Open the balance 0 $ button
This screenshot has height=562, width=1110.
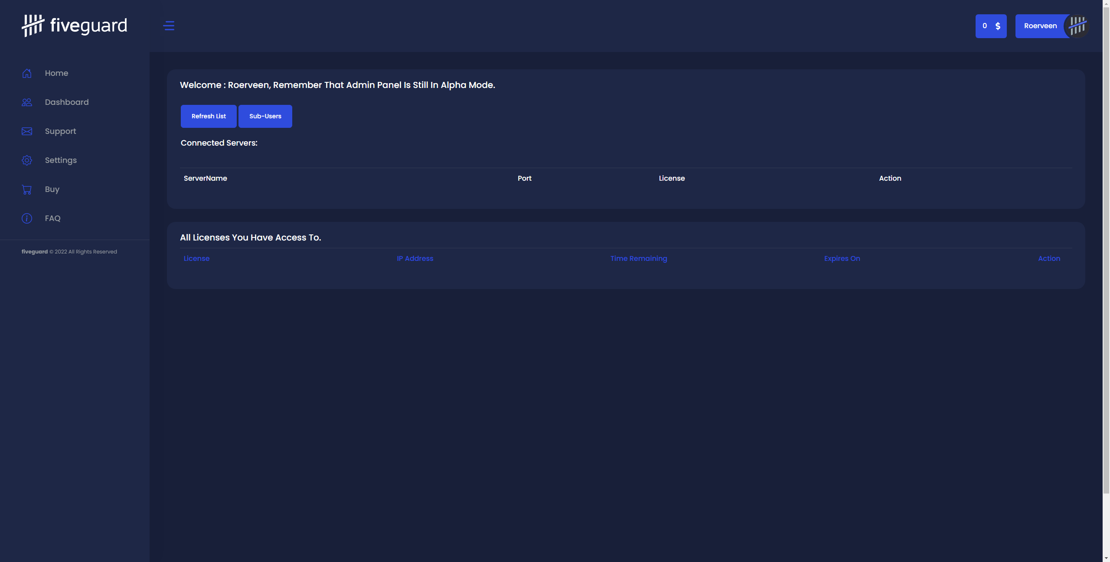[991, 26]
